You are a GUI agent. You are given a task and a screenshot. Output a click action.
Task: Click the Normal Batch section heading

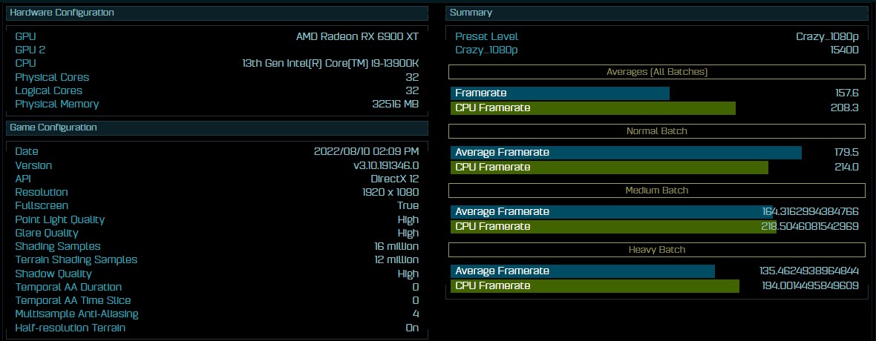pyautogui.click(x=656, y=131)
